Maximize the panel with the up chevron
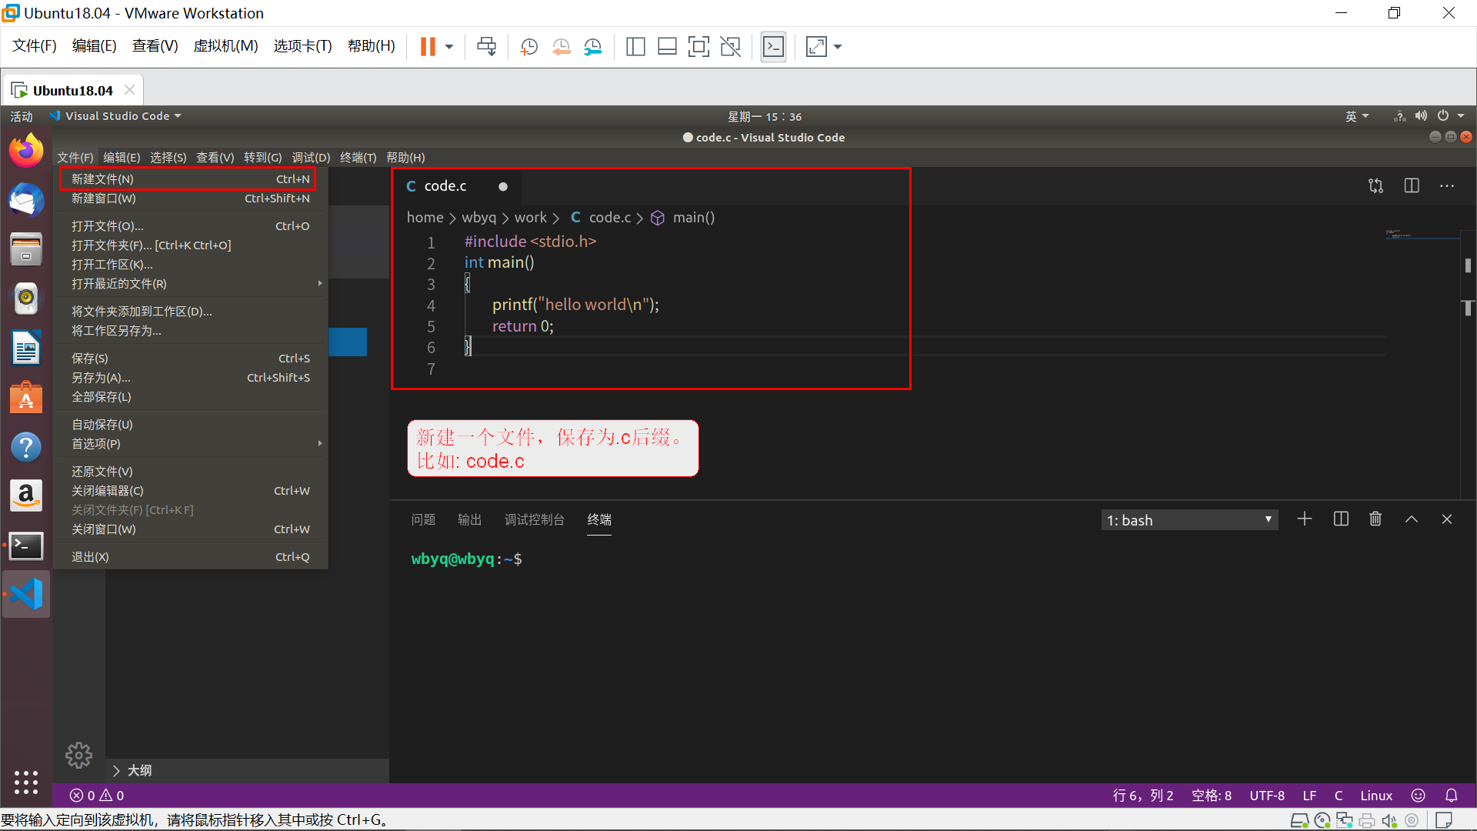Image resolution: width=1477 pixels, height=831 pixels. coord(1411,519)
